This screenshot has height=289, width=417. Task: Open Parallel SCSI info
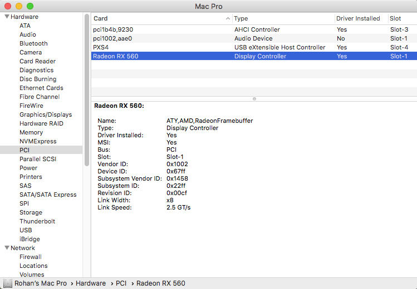tap(38, 159)
